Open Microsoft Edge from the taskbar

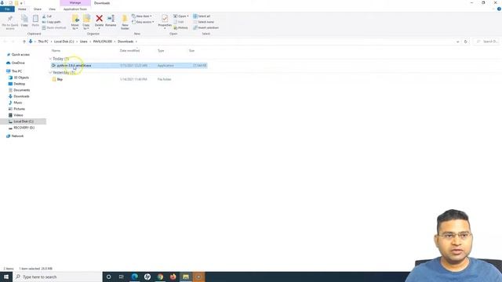134,277
